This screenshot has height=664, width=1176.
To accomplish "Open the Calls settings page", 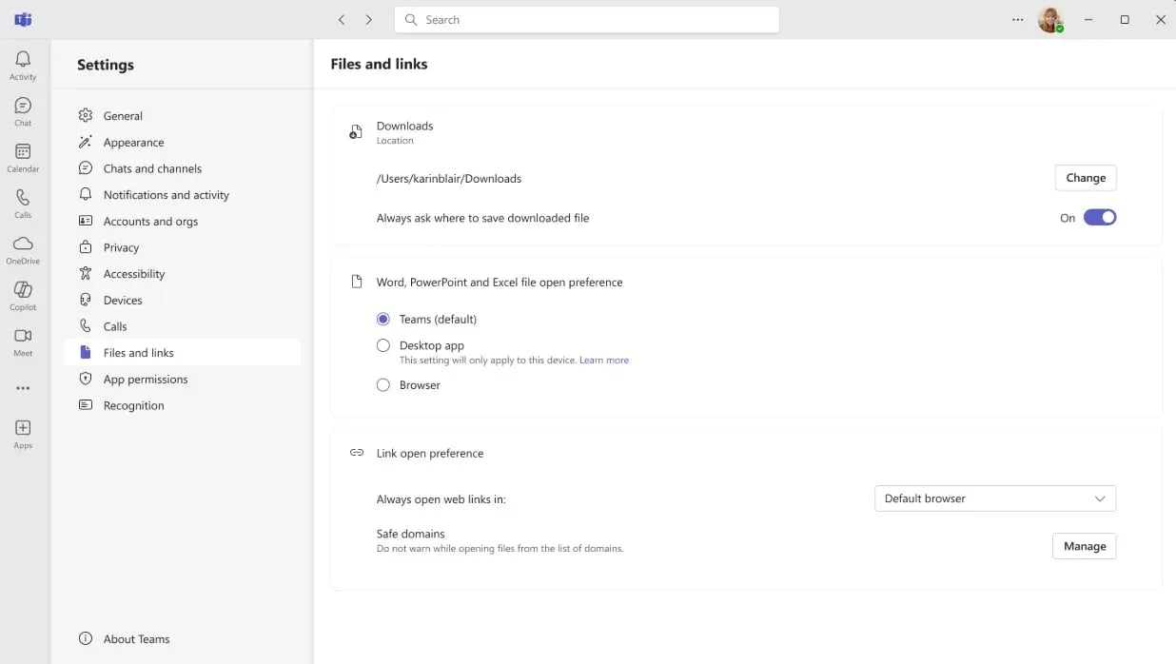I will click(183, 326).
